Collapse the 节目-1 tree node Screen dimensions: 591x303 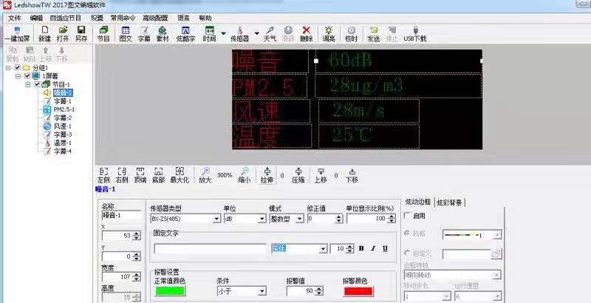point(27,84)
